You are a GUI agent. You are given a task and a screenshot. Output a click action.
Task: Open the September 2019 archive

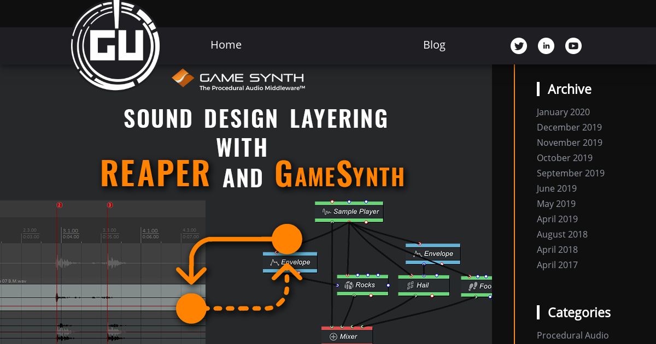571,173
